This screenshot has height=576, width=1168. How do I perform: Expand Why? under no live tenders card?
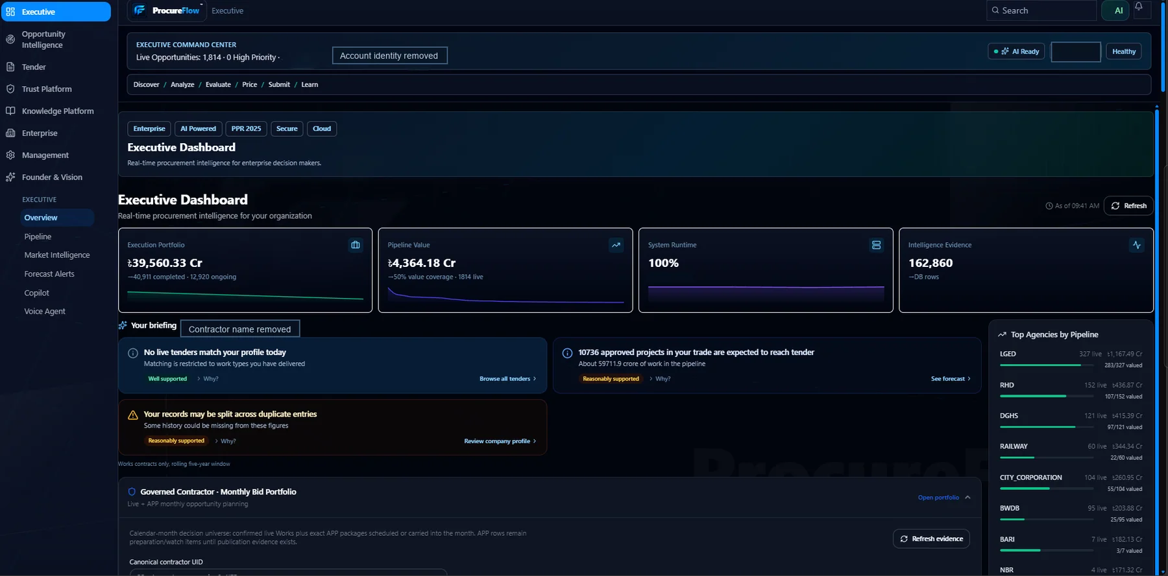click(x=208, y=379)
